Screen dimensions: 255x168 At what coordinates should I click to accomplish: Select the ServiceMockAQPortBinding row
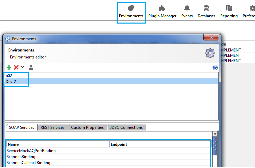tap(31, 151)
